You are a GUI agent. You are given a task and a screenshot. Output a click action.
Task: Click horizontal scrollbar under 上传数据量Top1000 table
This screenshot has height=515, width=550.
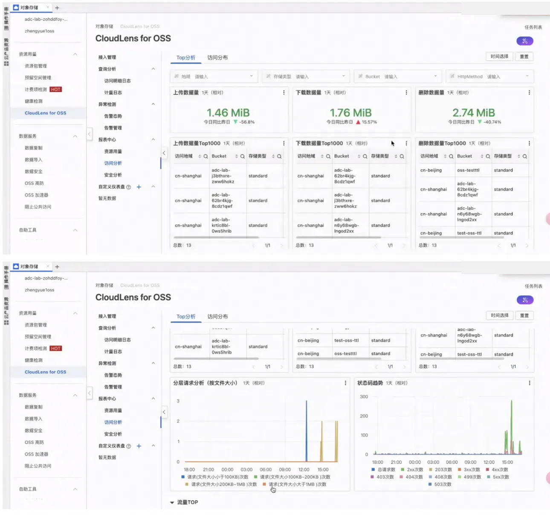point(216,237)
